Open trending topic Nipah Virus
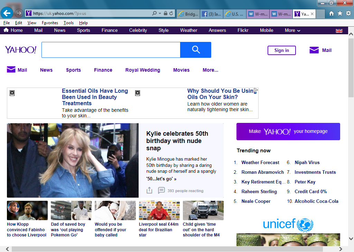354x252 pixels. (x=307, y=162)
